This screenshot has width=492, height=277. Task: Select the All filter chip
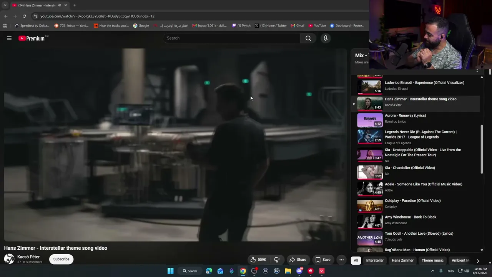[x=356, y=260]
